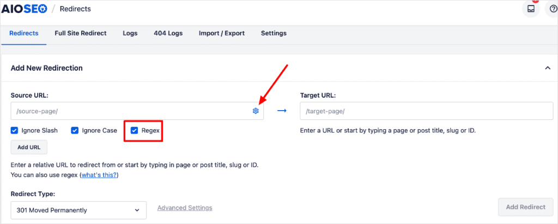Follow the "what's this?" regex link

click(x=99, y=175)
